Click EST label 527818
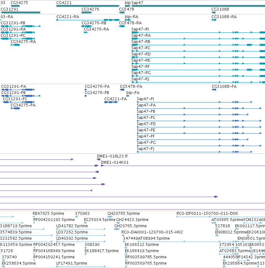Screen dimensions: 265x268 223,226
